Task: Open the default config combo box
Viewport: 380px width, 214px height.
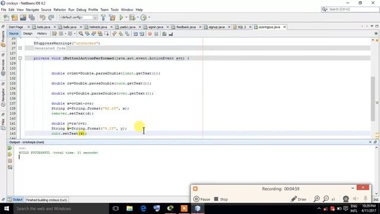Action: tap(78, 17)
